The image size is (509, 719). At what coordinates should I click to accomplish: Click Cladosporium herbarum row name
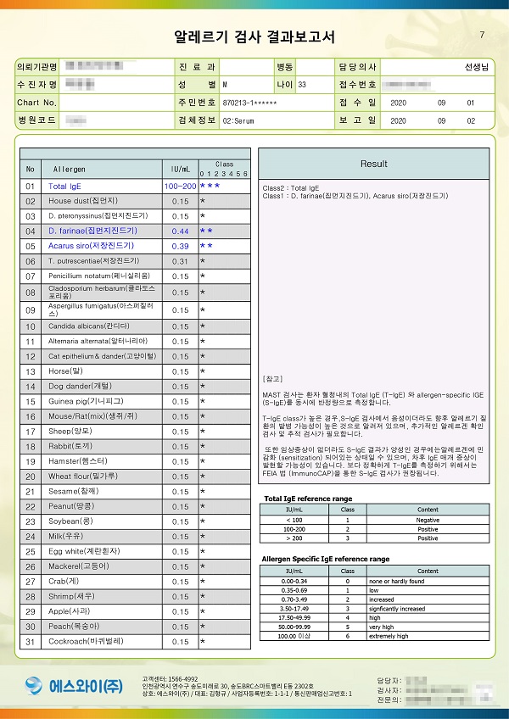tap(102, 292)
